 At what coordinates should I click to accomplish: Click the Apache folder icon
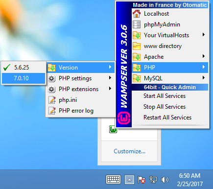[x=137, y=57]
